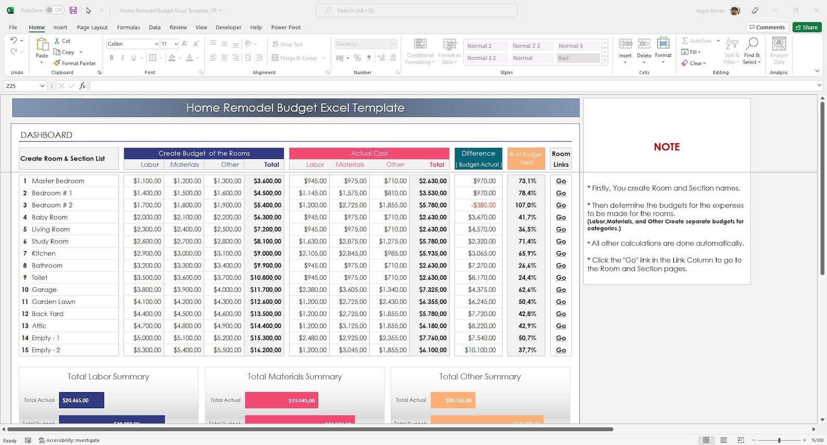Screen dimensions: 827x445
Task: Open the Currency number format dropdown
Action: [x=394, y=44]
